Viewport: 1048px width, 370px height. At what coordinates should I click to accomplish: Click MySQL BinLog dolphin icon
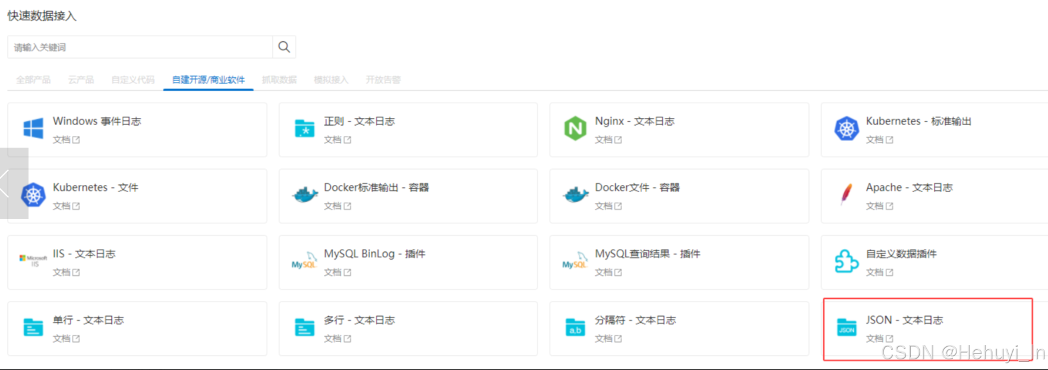point(304,260)
